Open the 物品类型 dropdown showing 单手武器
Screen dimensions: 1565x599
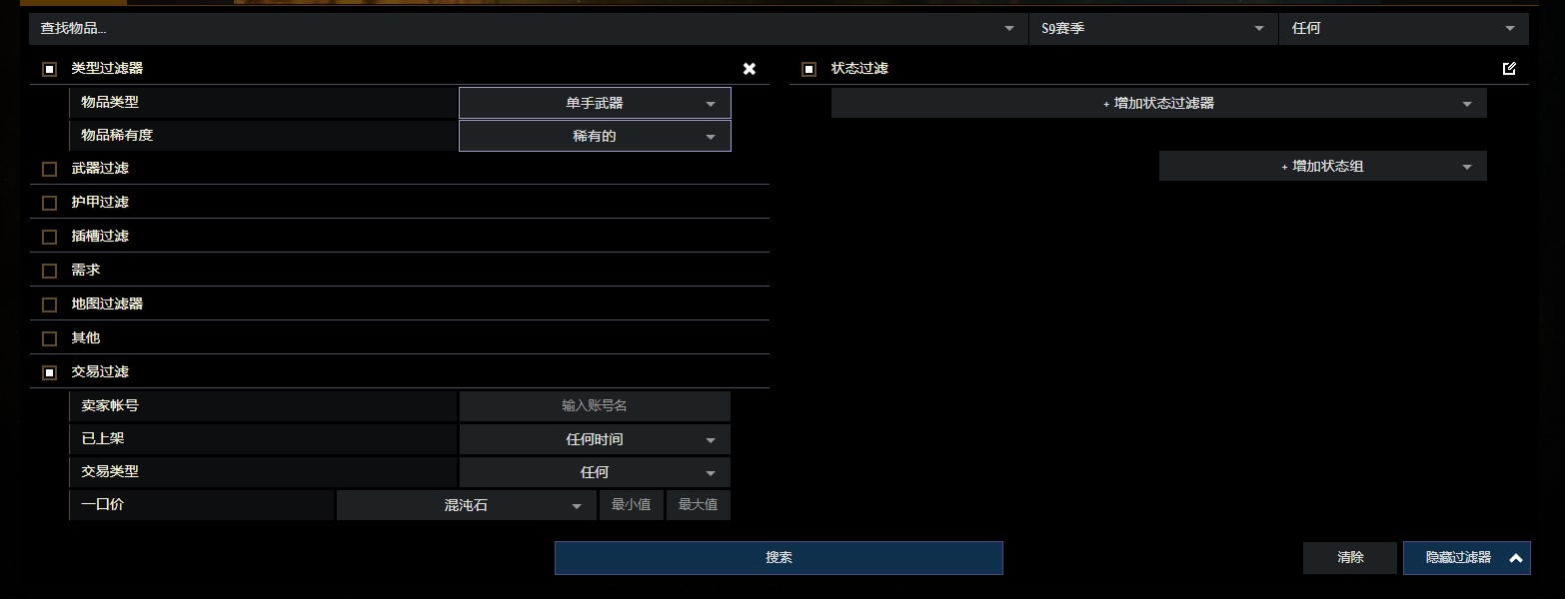pos(595,103)
